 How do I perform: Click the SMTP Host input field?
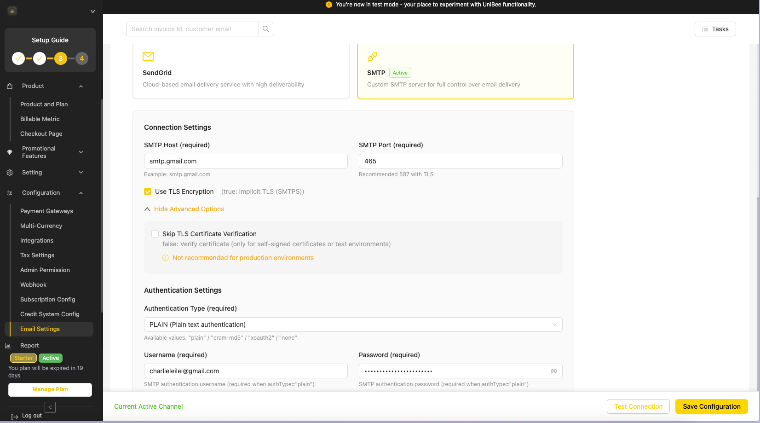246,161
